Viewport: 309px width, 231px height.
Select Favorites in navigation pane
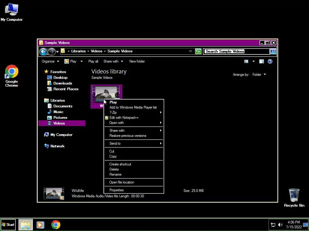[55, 72]
